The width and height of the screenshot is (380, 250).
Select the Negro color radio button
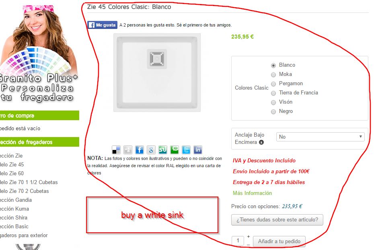(x=273, y=112)
